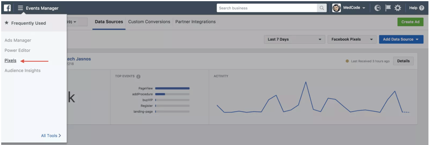Expand the Facebook Pixels filter dropdown

(x=352, y=39)
